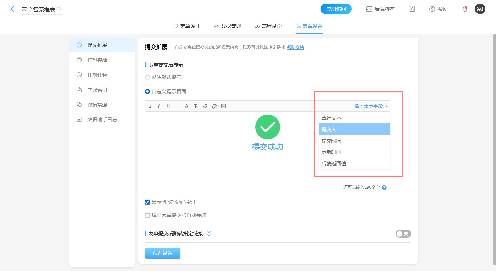
Task: Apply bold formatting in the editor toolbar
Action: [150, 106]
